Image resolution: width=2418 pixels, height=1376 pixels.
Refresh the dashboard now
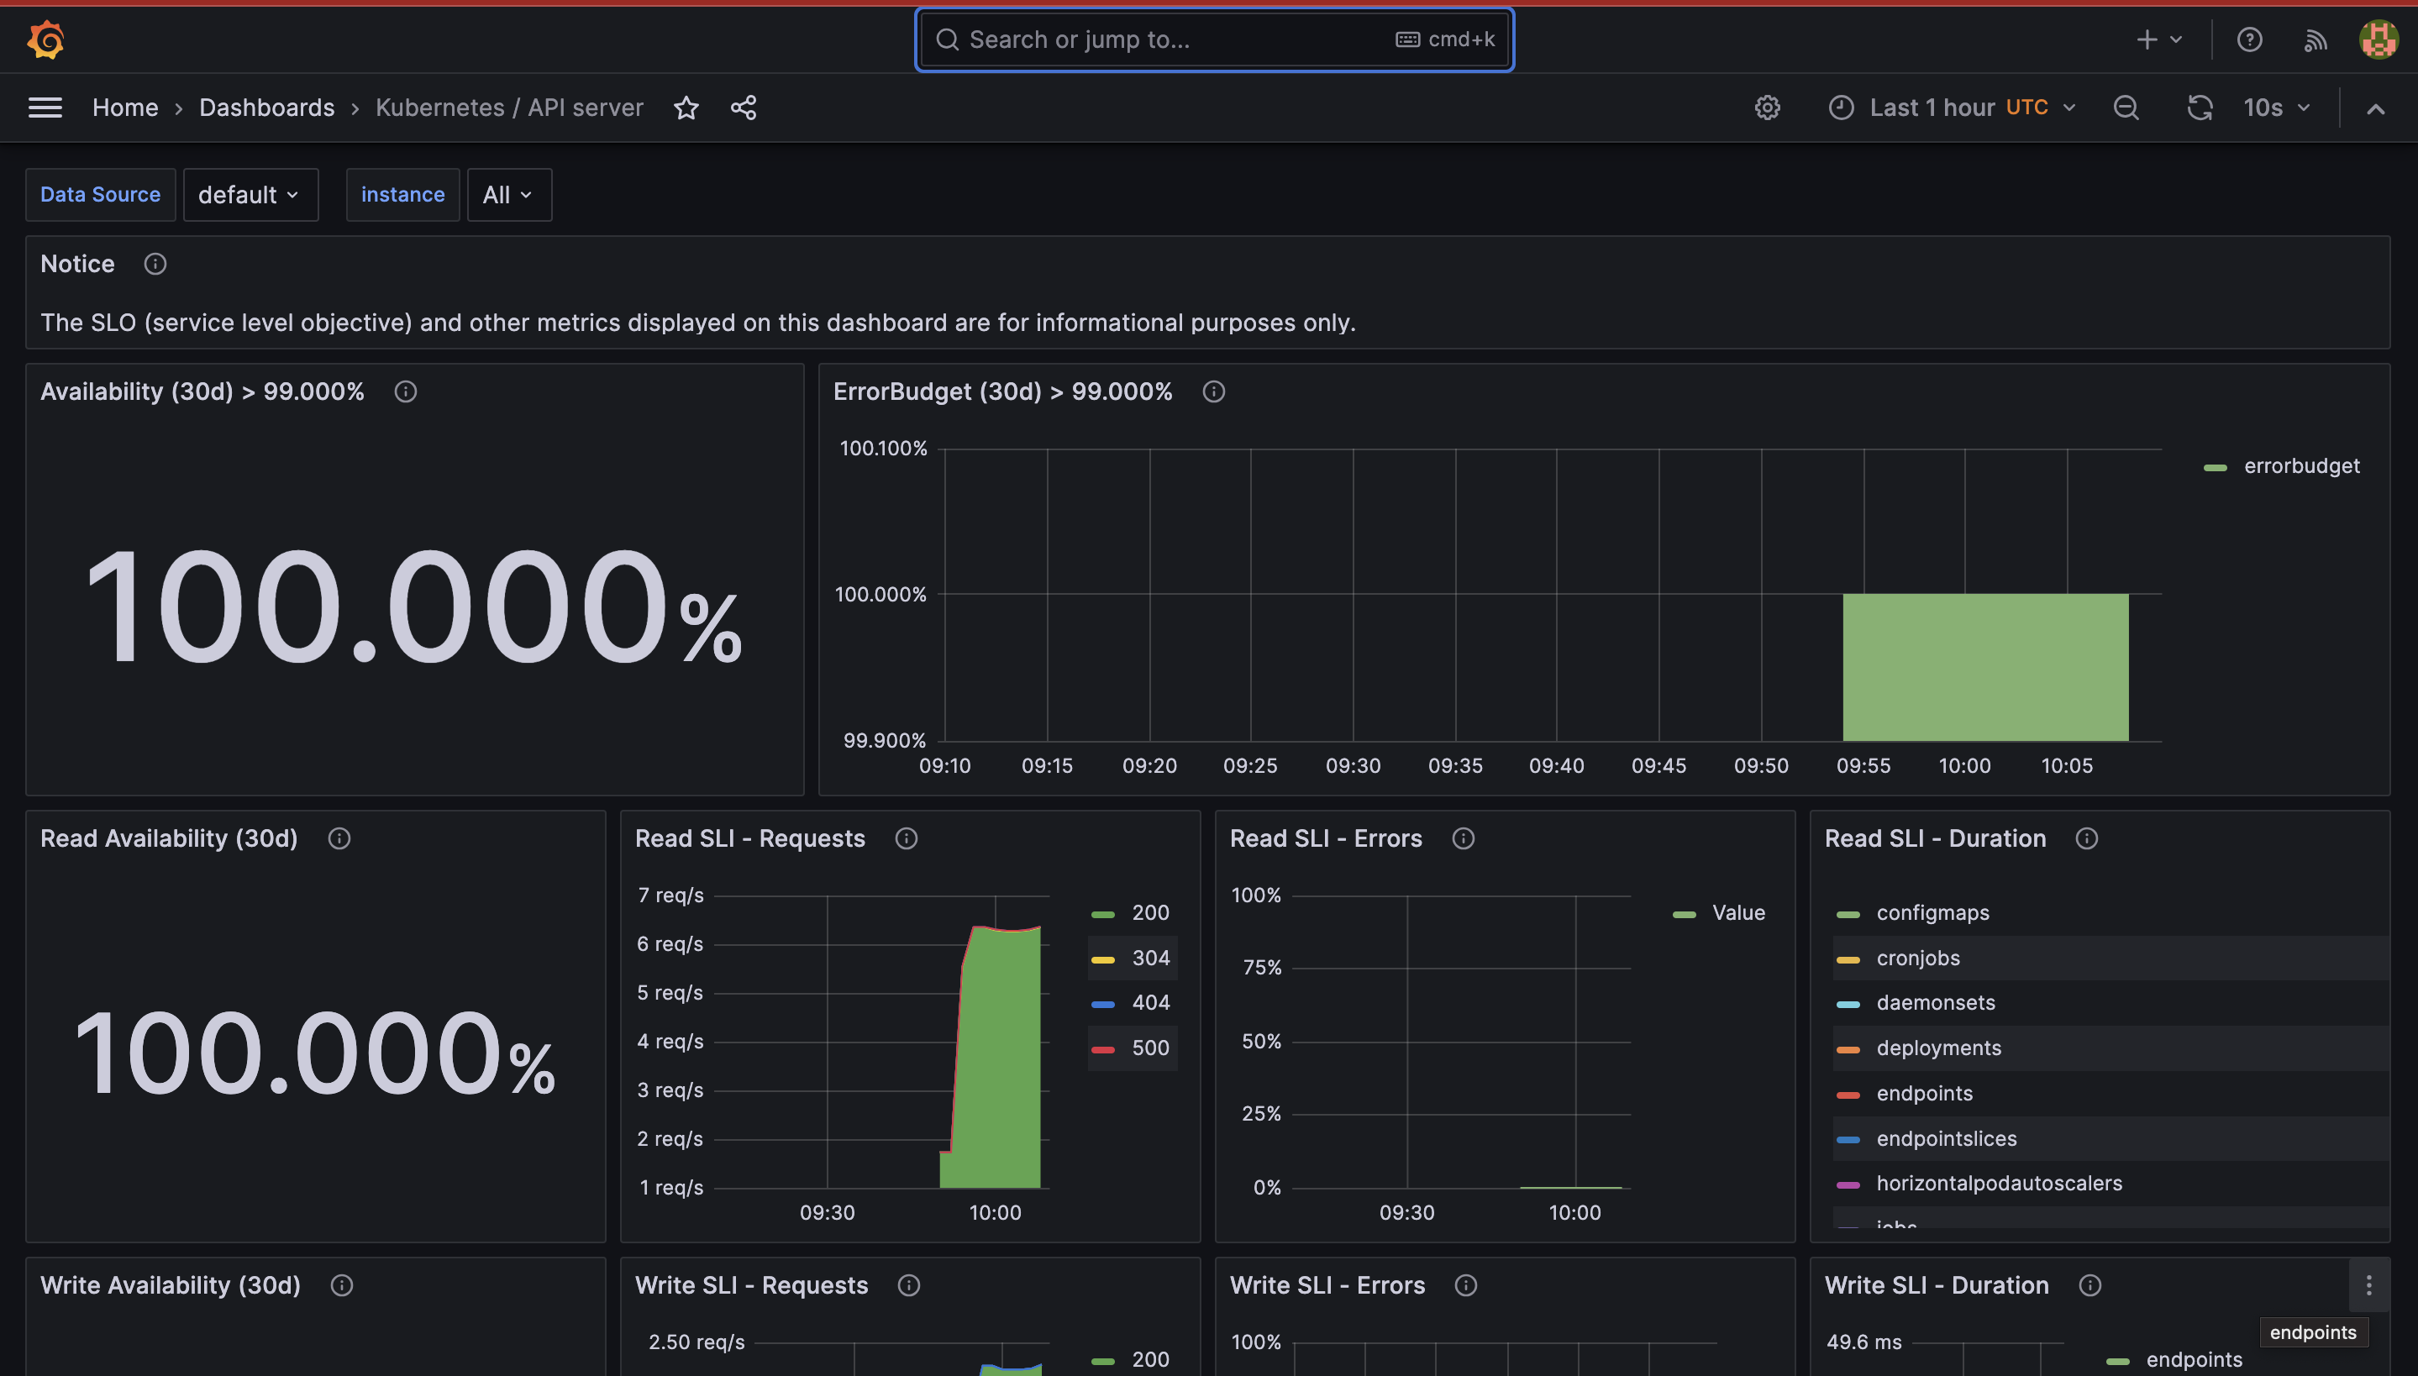click(2199, 108)
